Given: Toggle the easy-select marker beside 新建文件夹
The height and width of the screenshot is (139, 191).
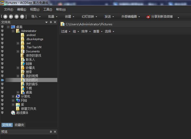Looking at the screenshot, I should 2,109.
